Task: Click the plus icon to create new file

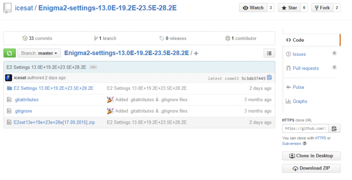Action: tap(196, 54)
